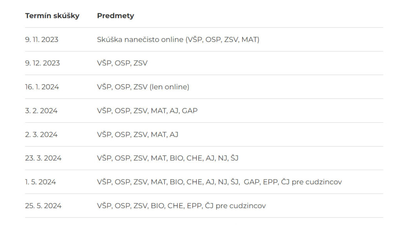Image resolution: width=402 pixels, height=225 pixels.
Task: Click the 25. 5. 2024 subjects with 'ČJ pre cudzincov'
Action: click(181, 205)
